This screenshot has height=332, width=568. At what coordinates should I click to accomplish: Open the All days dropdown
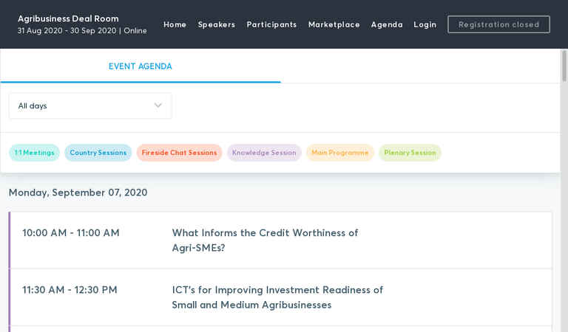click(x=90, y=106)
